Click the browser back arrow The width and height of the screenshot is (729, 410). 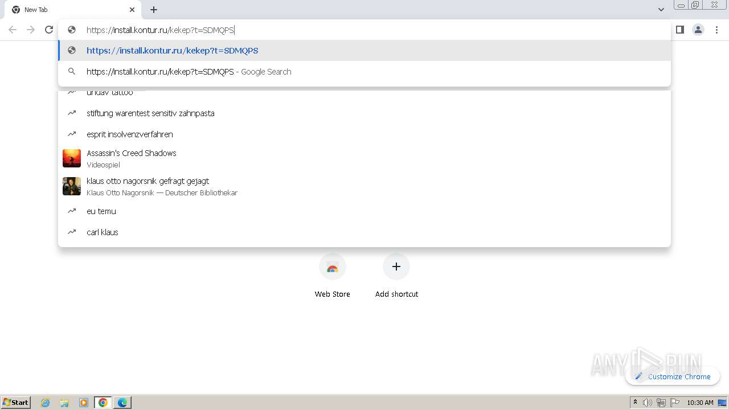(x=13, y=30)
